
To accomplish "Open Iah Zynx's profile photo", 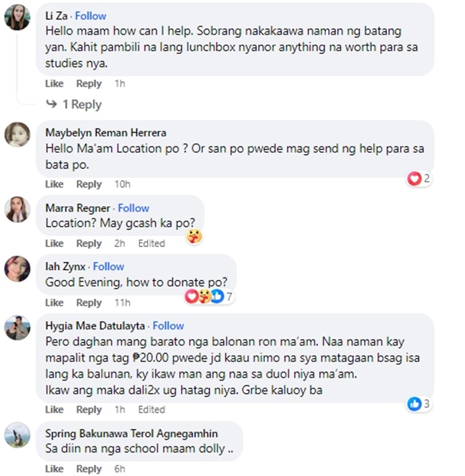I will tap(17, 269).
